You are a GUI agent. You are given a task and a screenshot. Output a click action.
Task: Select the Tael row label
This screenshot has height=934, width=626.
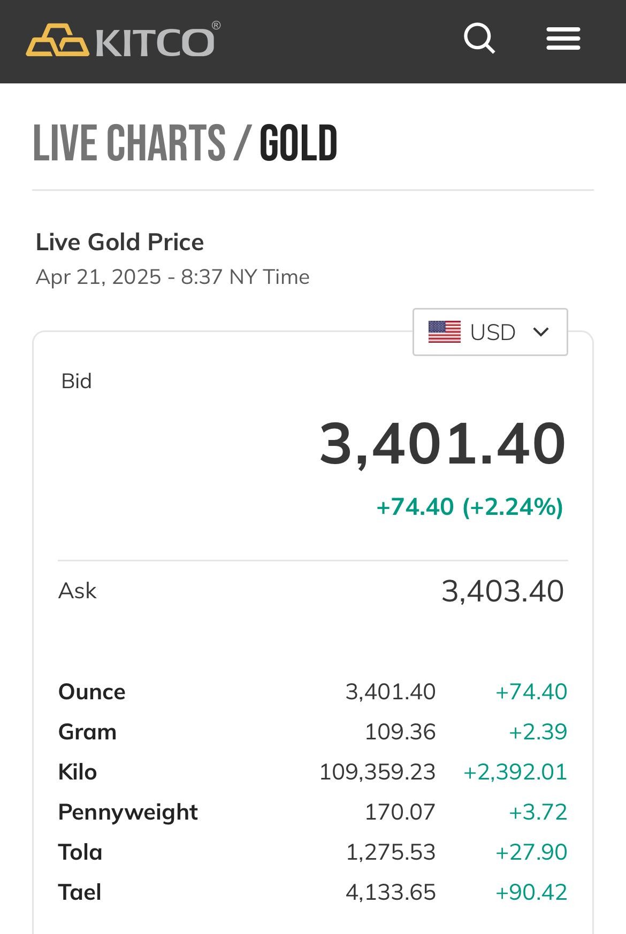80,892
